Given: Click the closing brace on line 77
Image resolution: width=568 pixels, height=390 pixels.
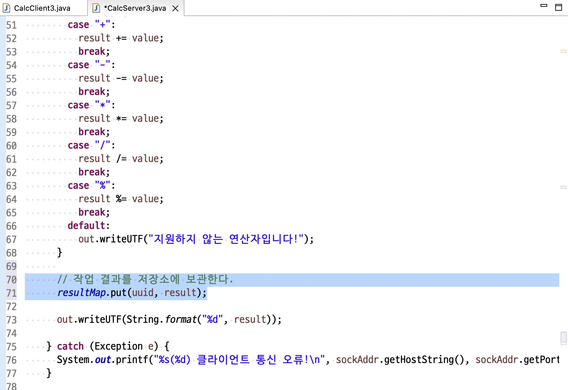Looking at the screenshot, I should click(x=49, y=373).
